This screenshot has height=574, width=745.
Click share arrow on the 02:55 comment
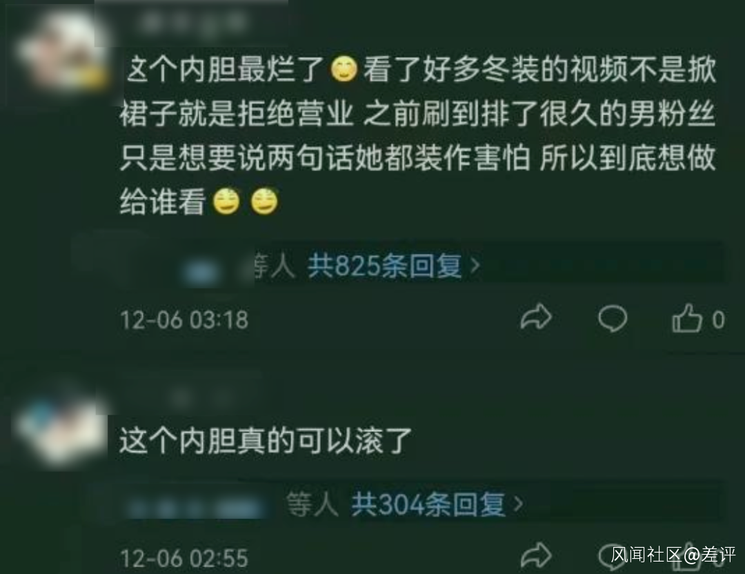click(536, 555)
